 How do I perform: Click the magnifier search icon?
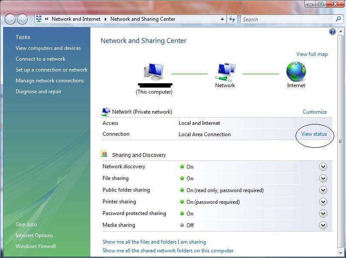[x=338, y=19]
